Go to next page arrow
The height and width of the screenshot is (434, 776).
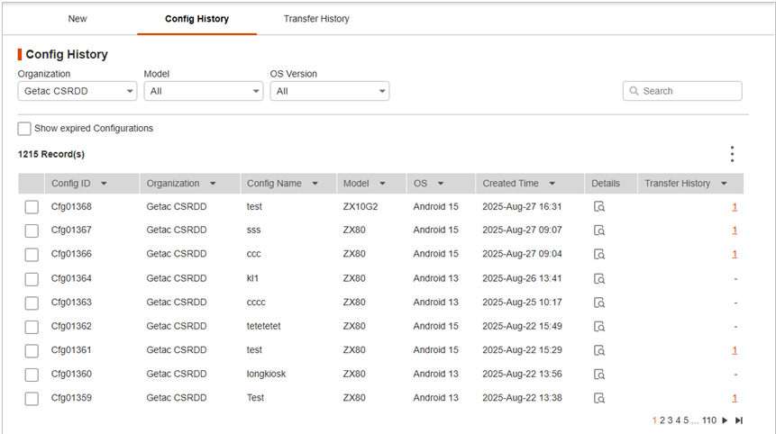(725, 420)
